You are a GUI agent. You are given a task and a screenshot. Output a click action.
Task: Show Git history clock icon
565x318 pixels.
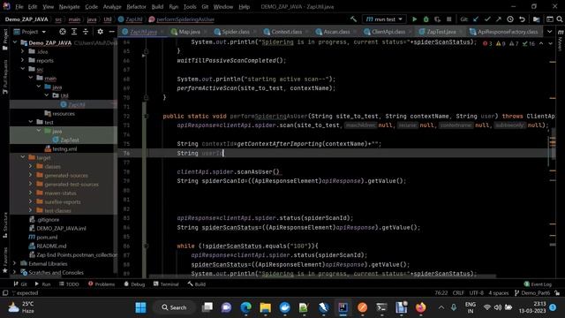point(510,19)
